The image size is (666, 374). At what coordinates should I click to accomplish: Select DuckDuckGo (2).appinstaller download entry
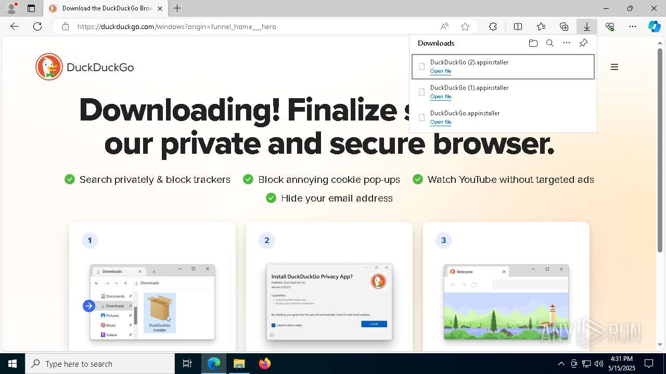[503, 66]
